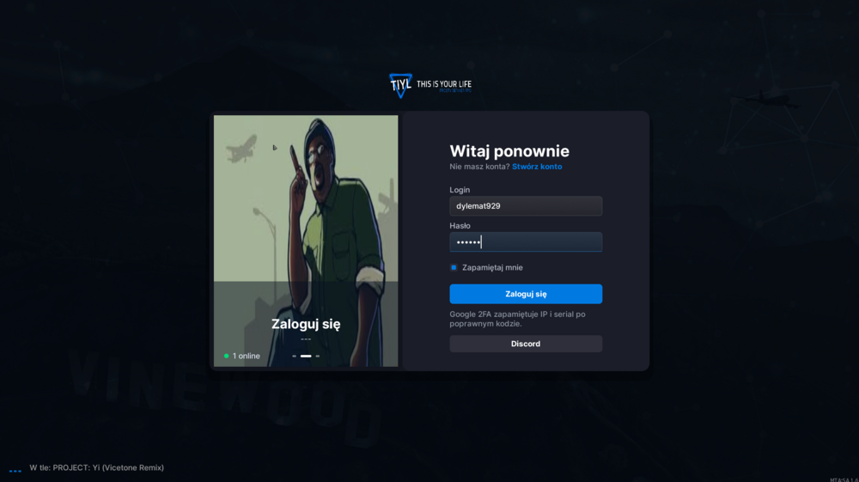Click the blue Zaloguj się button
This screenshot has height=482, width=859.
526,294
